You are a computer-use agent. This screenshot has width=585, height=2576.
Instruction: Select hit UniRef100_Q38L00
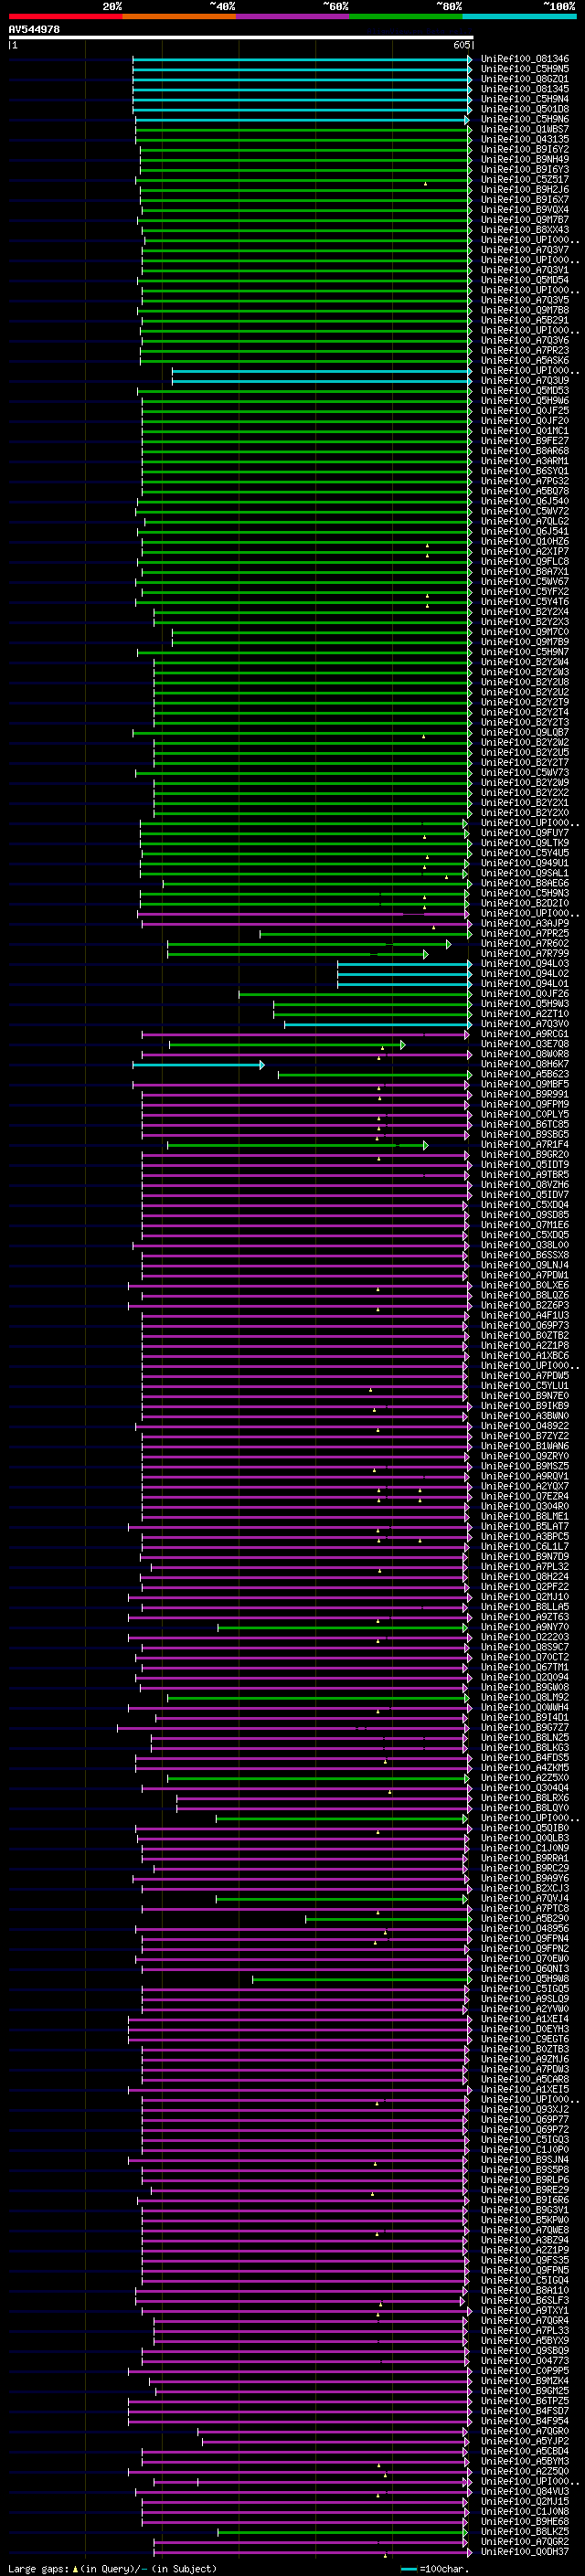pos(525,1245)
